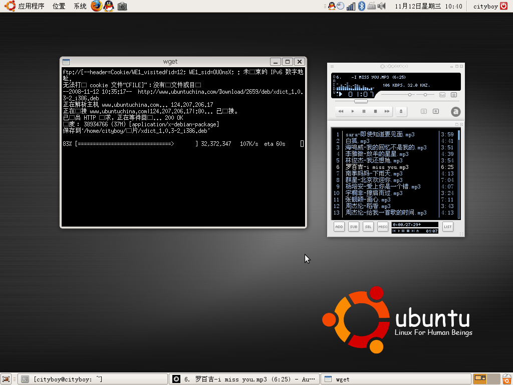Click the previous track button in Audacious
This screenshot has width=513, height=385.
click(x=341, y=111)
